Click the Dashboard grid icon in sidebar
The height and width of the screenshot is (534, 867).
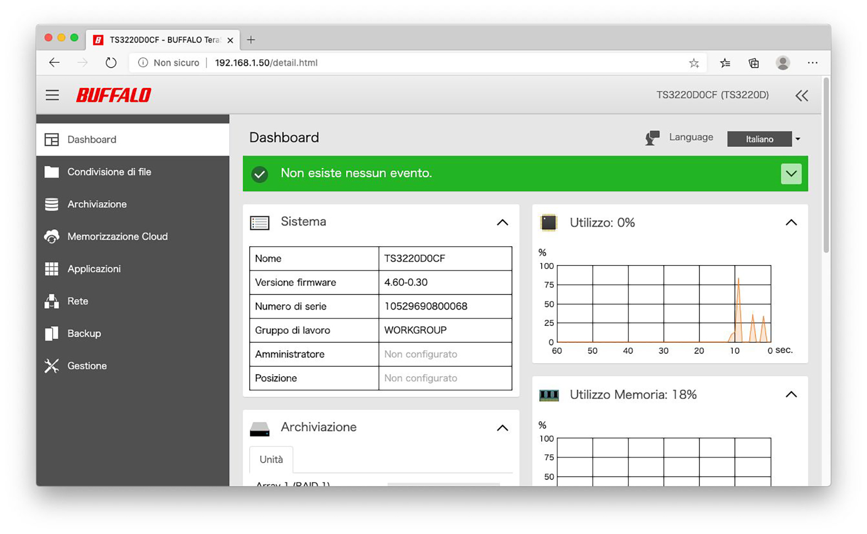51,140
